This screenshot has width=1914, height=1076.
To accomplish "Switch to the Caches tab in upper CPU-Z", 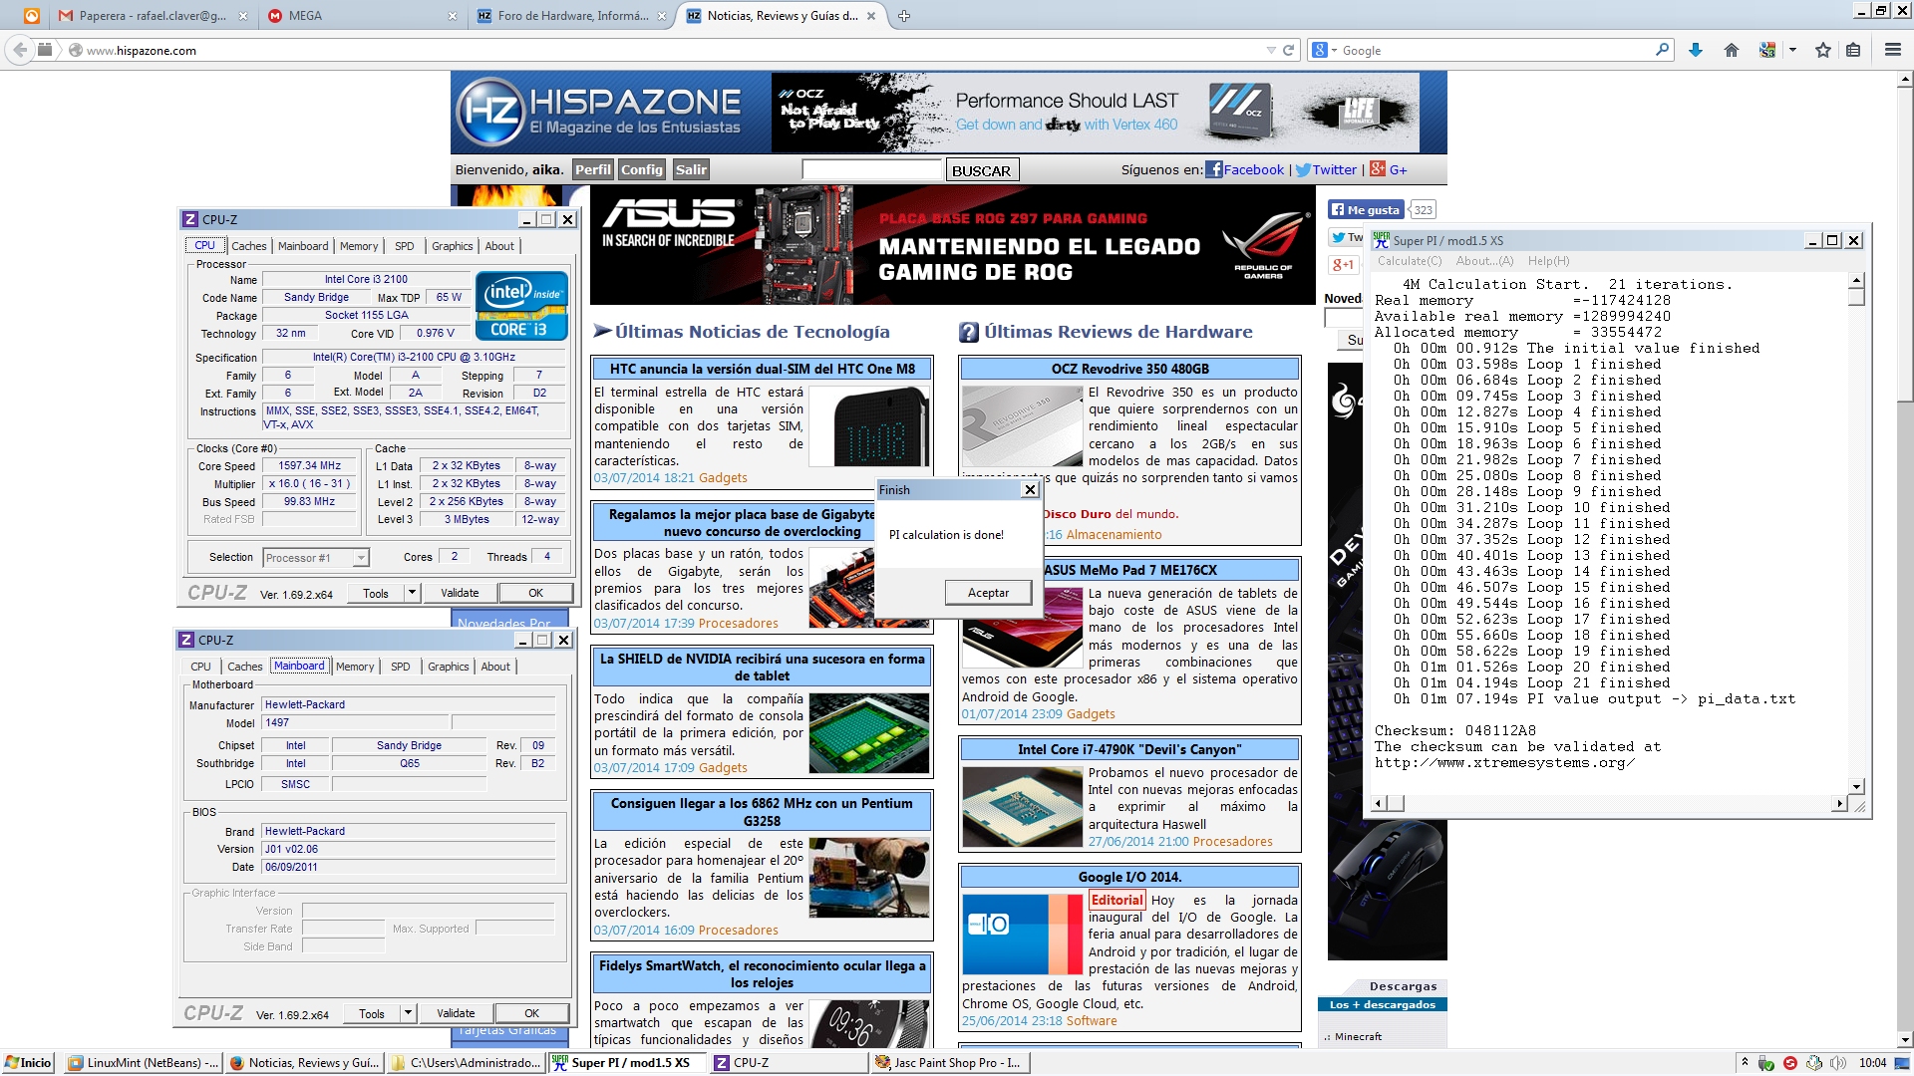I will click(x=248, y=246).
